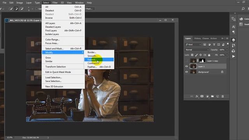This screenshot has width=249, height=140.
Task: Click the Opacity 100% value field
Action: [222, 50]
